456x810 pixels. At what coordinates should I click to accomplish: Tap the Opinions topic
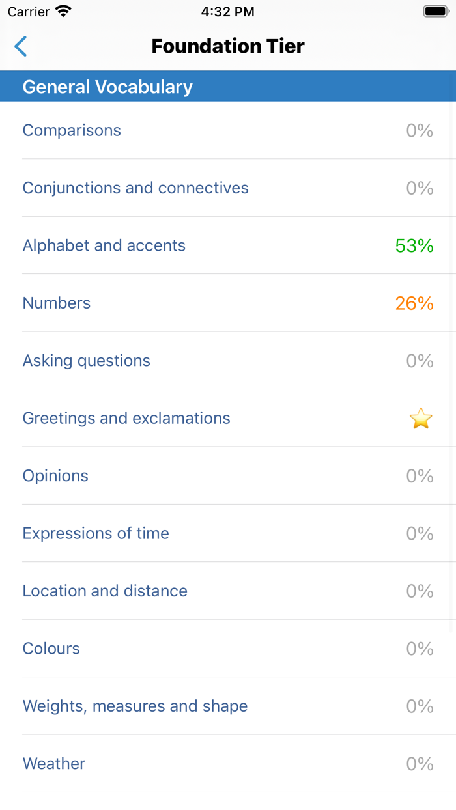click(x=55, y=476)
